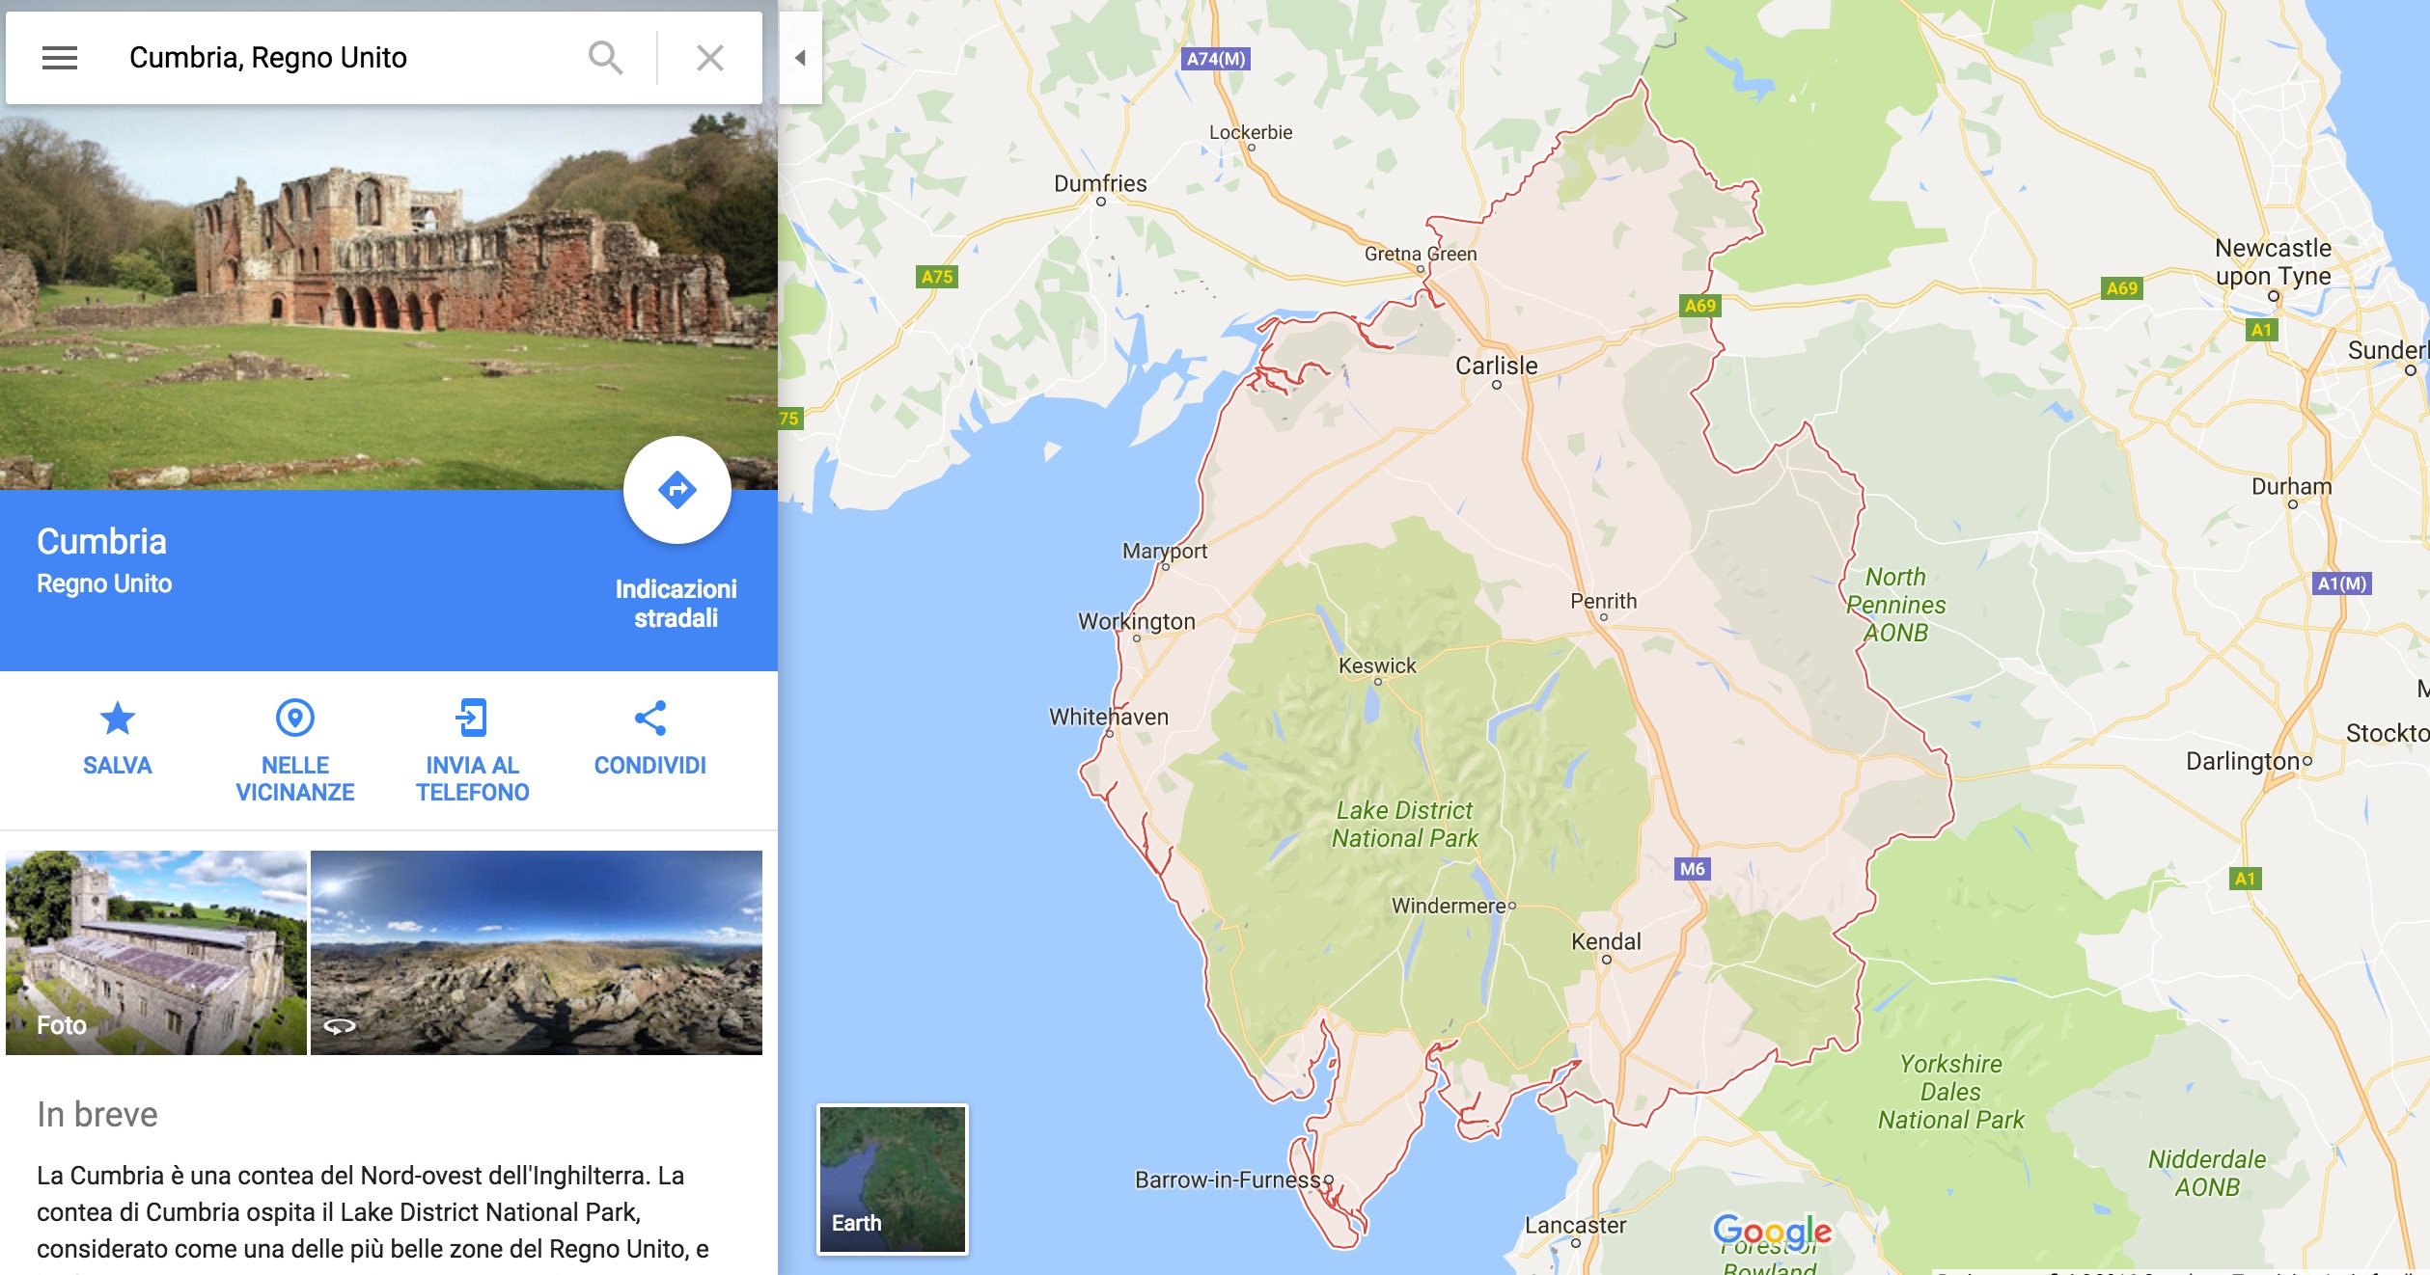Switch to Earth satellite view

pos(893,1180)
